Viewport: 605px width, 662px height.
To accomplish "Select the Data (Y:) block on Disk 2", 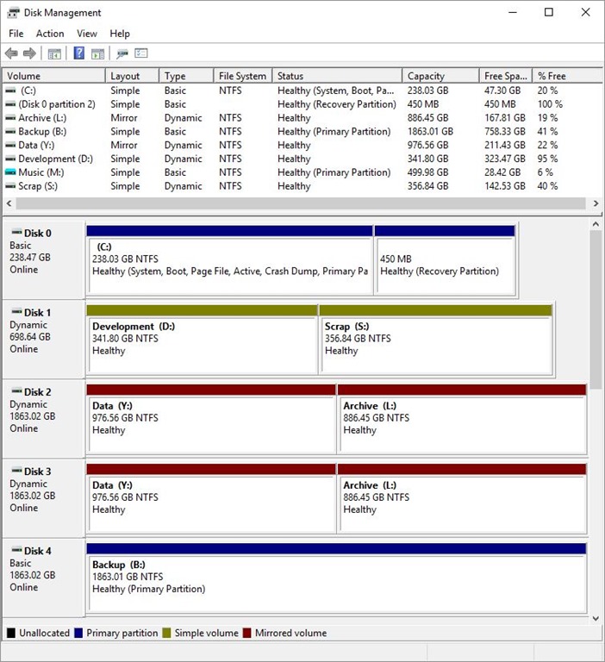I will coord(211,419).
